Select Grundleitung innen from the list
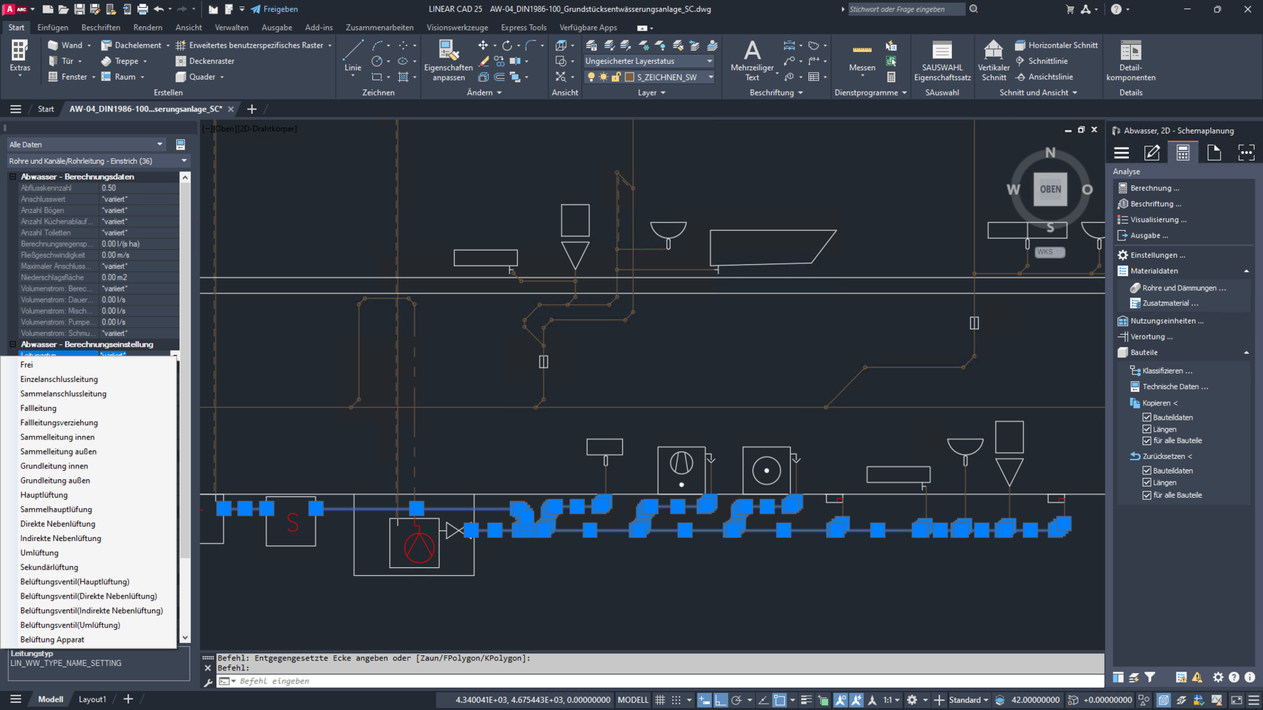This screenshot has height=710, width=1263. (54, 466)
